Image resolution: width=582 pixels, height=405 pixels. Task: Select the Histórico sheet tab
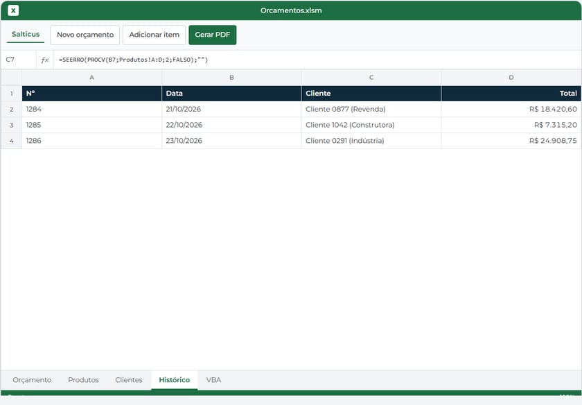click(175, 380)
